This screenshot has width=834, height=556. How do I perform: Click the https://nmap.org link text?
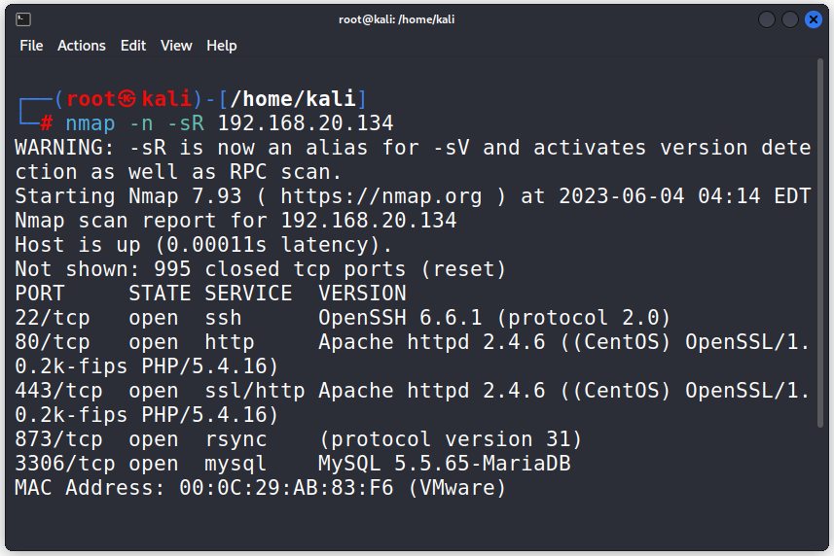381,196
